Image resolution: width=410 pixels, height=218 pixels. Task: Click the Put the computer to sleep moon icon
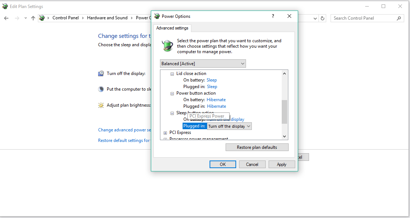click(101, 89)
